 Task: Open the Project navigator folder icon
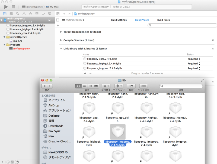5,14
